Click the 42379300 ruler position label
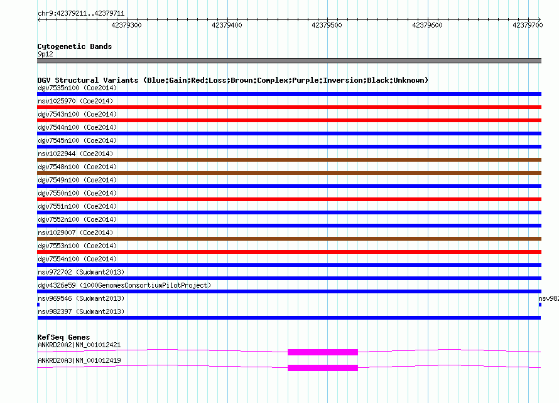559x403 pixels. tap(126, 25)
